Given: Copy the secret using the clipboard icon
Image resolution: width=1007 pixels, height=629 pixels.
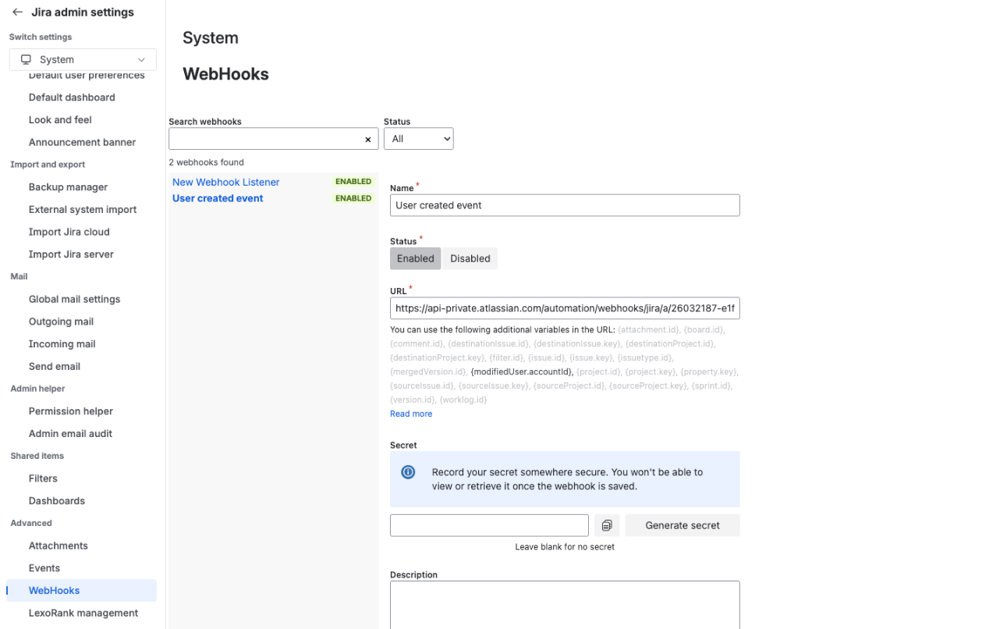Looking at the screenshot, I should (x=607, y=524).
